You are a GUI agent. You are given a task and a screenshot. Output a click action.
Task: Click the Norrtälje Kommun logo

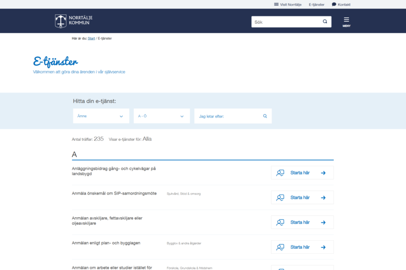[x=74, y=21]
